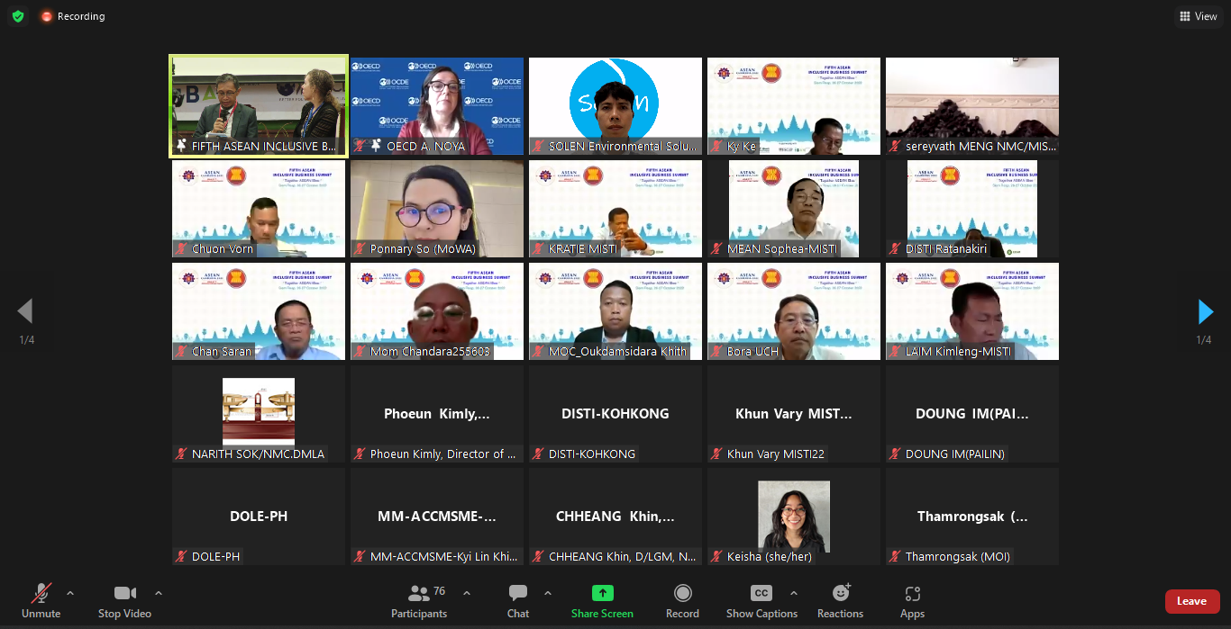Open the Reactions menu
The image size is (1231, 629).
click(x=840, y=601)
